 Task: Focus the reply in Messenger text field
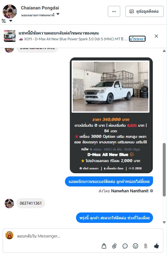[x=83, y=236]
